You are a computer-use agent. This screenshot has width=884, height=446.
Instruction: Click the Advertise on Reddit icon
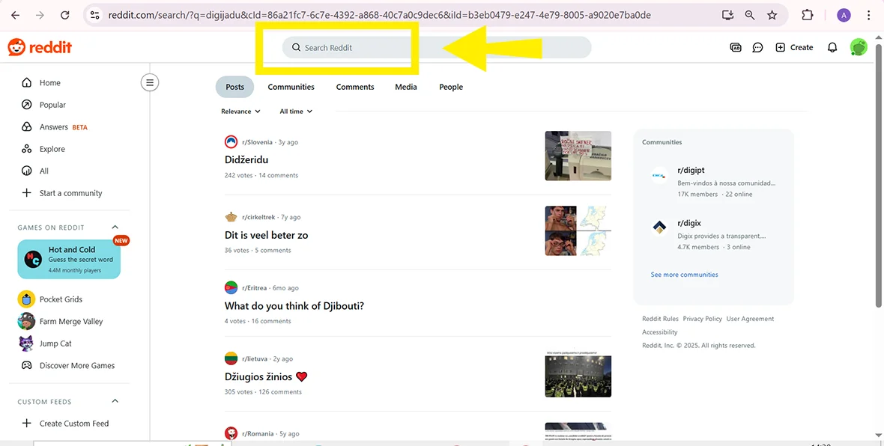[735, 47]
